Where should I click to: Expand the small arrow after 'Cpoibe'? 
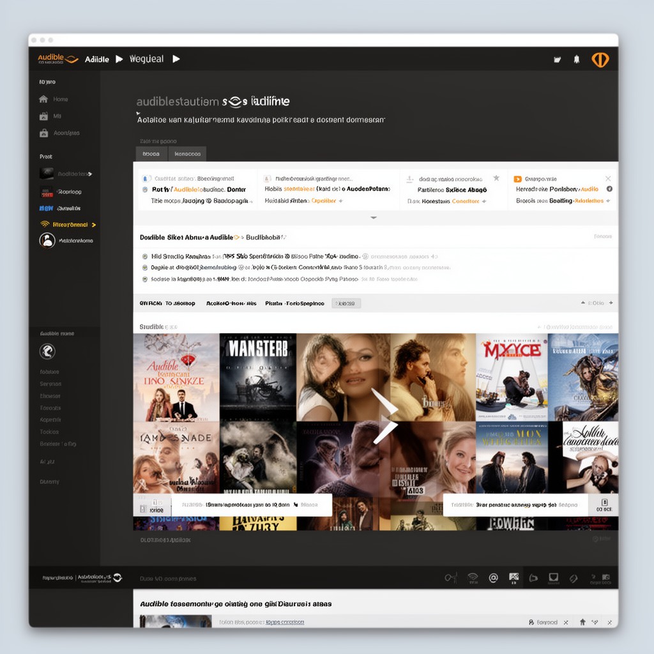click(341, 201)
